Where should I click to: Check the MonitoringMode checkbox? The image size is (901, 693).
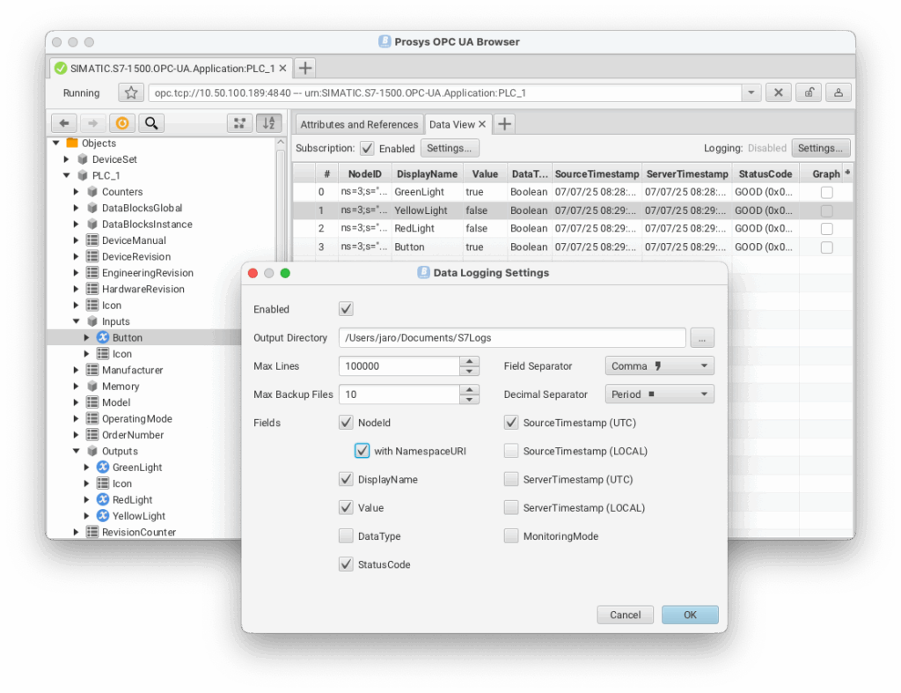point(511,536)
